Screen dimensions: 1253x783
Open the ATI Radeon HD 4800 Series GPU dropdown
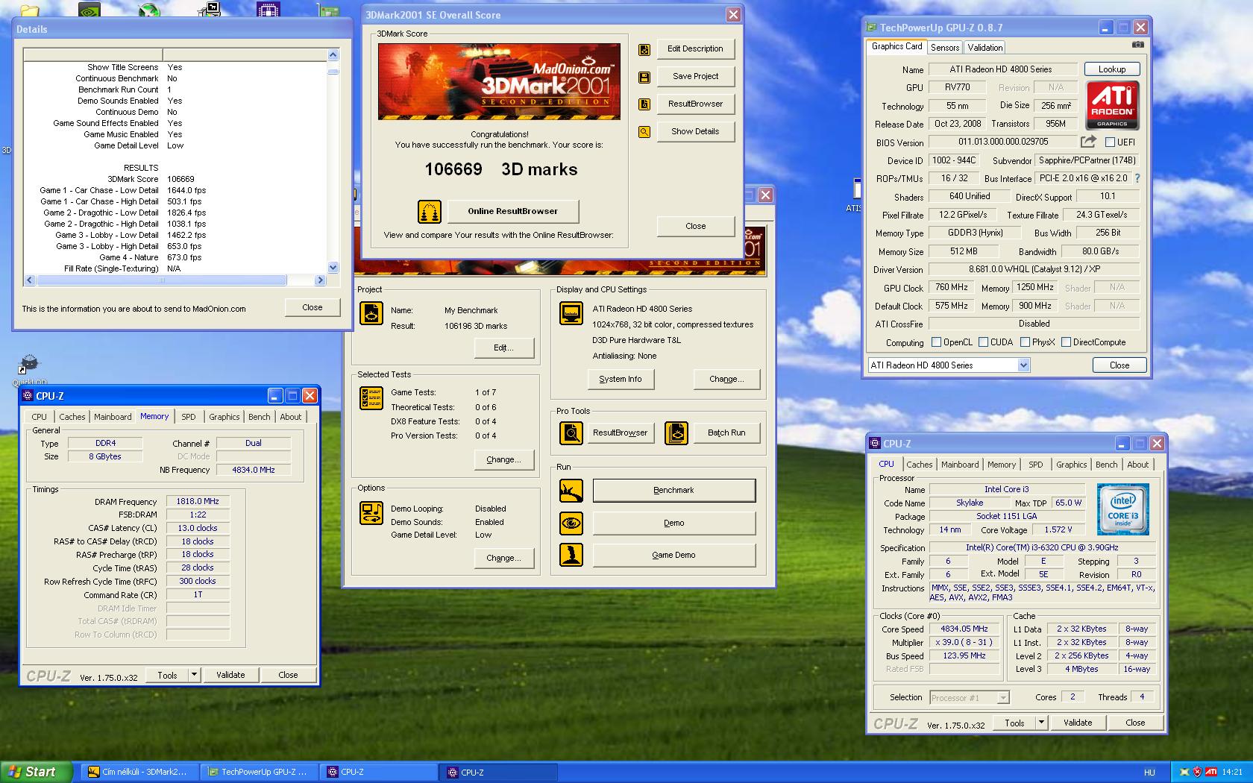coord(1023,365)
